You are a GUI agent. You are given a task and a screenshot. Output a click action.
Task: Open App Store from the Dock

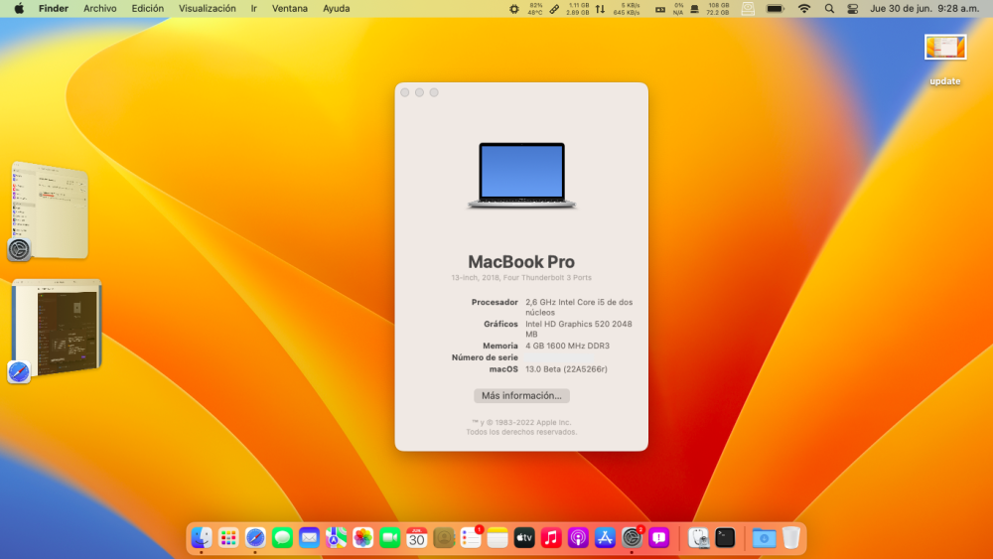coord(605,538)
